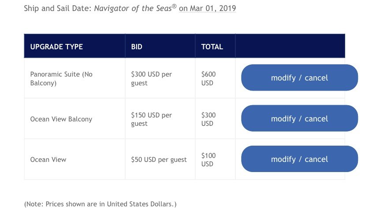Select the TOTAL column header
Screen dimensions: 365x220
click(x=212, y=47)
